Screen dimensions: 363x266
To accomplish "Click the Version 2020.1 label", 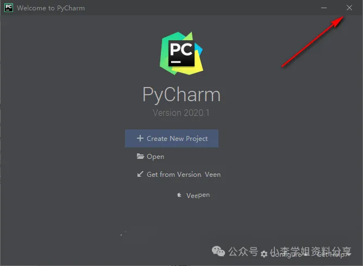I will pos(181,113).
